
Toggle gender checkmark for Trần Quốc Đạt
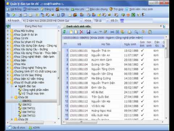[x=142, y=96]
